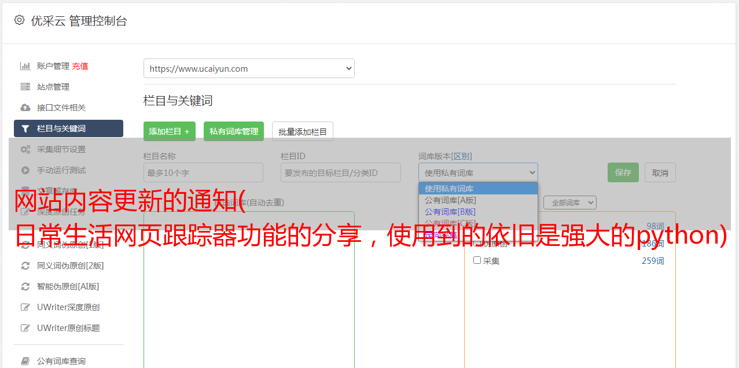Click the 批量添加栏目 button
The height and width of the screenshot is (368, 739).
pos(303,131)
